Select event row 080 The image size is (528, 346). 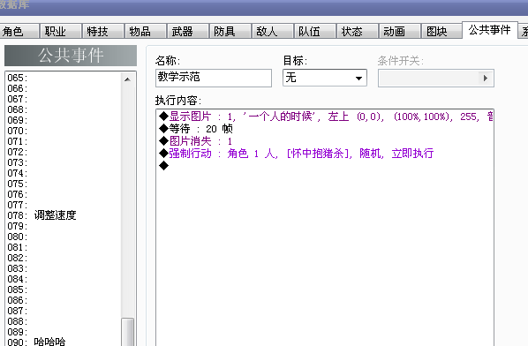pyautogui.click(x=64, y=237)
